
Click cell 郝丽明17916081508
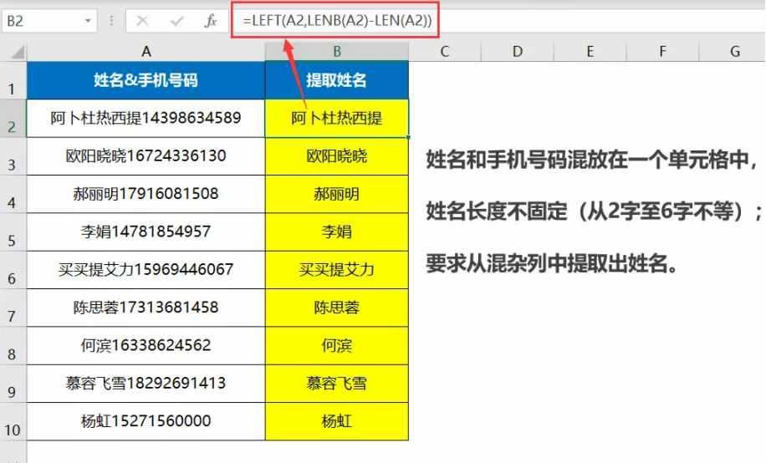click(x=146, y=194)
